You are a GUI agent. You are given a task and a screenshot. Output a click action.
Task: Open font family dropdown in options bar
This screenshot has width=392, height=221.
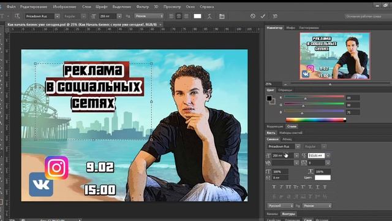(x=57, y=17)
